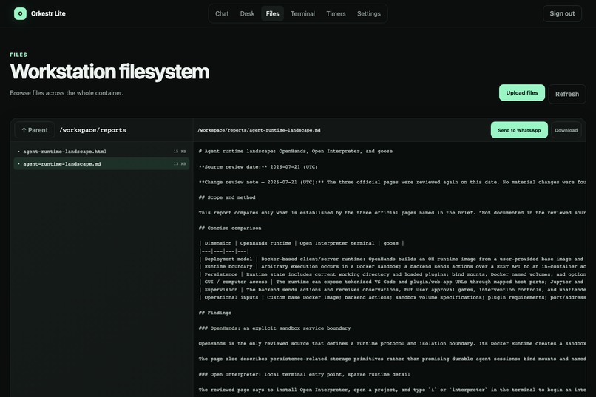Click the '**Source review date:**' line
Image resolution: width=596 pixels, height=397 pixels.
click(x=258, y=166)
